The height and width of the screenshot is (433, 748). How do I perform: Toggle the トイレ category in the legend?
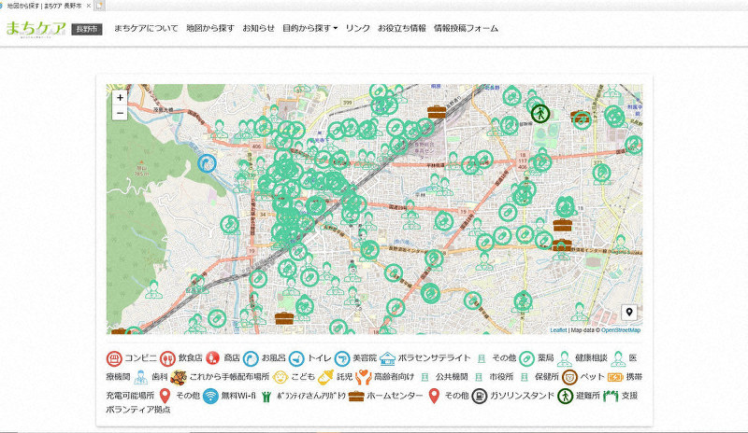(297, 357)
